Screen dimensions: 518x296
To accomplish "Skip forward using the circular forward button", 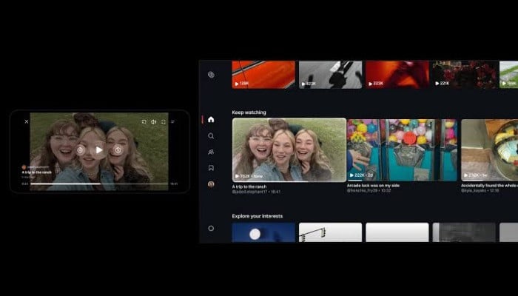I will [118, 150].
